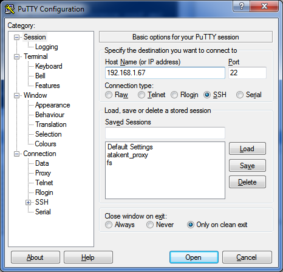Click the Host Name input field

click(x=165, y=73)
